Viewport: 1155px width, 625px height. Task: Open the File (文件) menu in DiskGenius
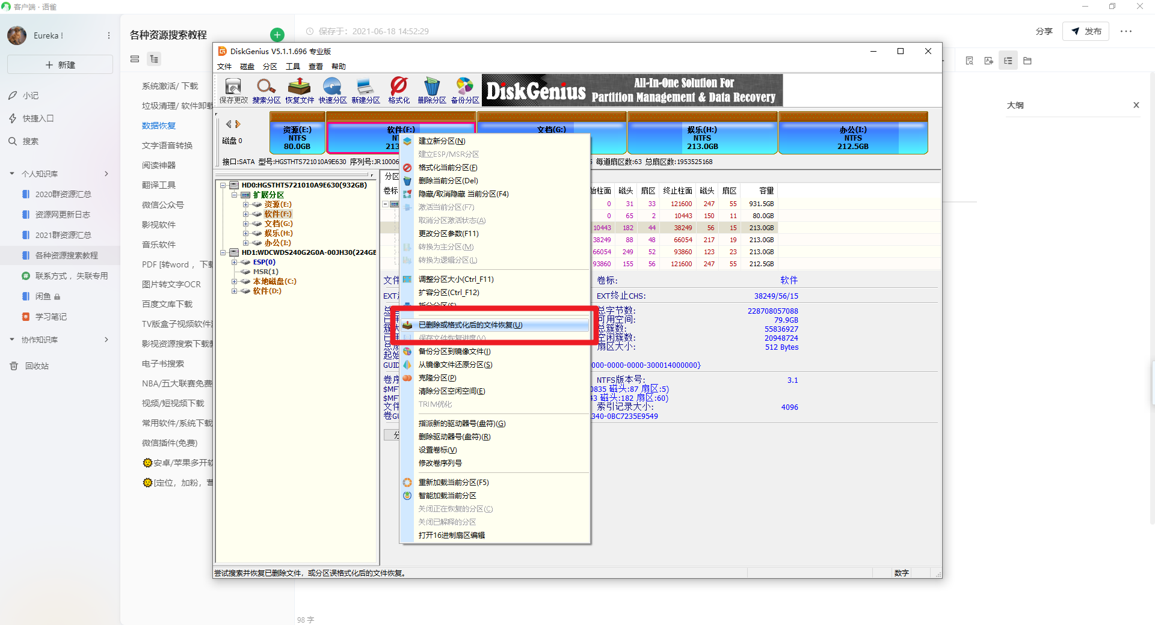(x=224, y=67)
